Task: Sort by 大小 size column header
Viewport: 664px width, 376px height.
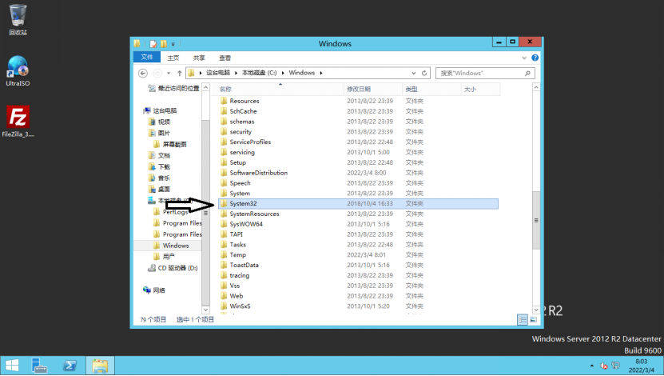Action: [481, 89]
